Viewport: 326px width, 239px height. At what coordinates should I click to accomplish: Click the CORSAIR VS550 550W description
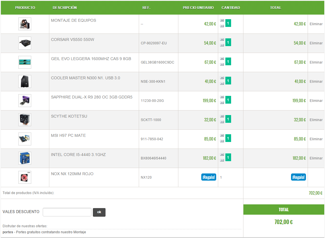(73, 39)
